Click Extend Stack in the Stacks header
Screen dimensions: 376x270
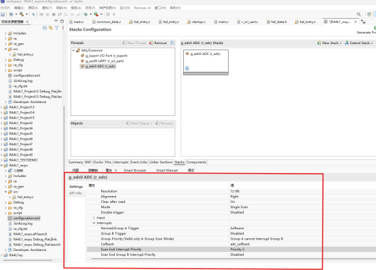click(x=359, y=43)
